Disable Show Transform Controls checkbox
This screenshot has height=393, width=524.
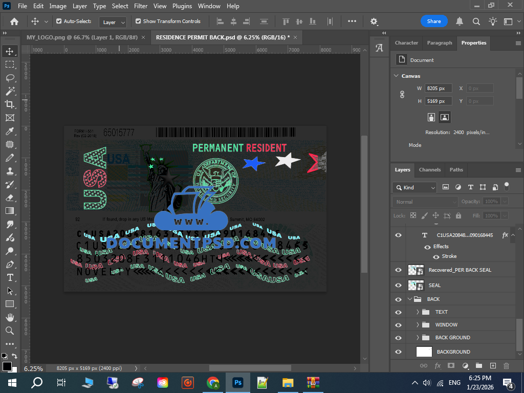pos(138,21)
